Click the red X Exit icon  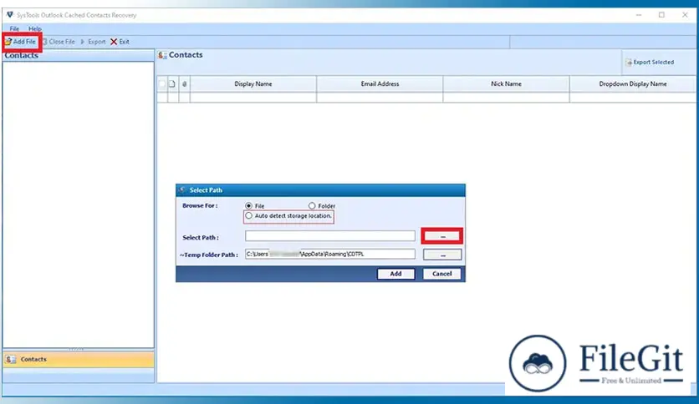[x=114, y=41]
